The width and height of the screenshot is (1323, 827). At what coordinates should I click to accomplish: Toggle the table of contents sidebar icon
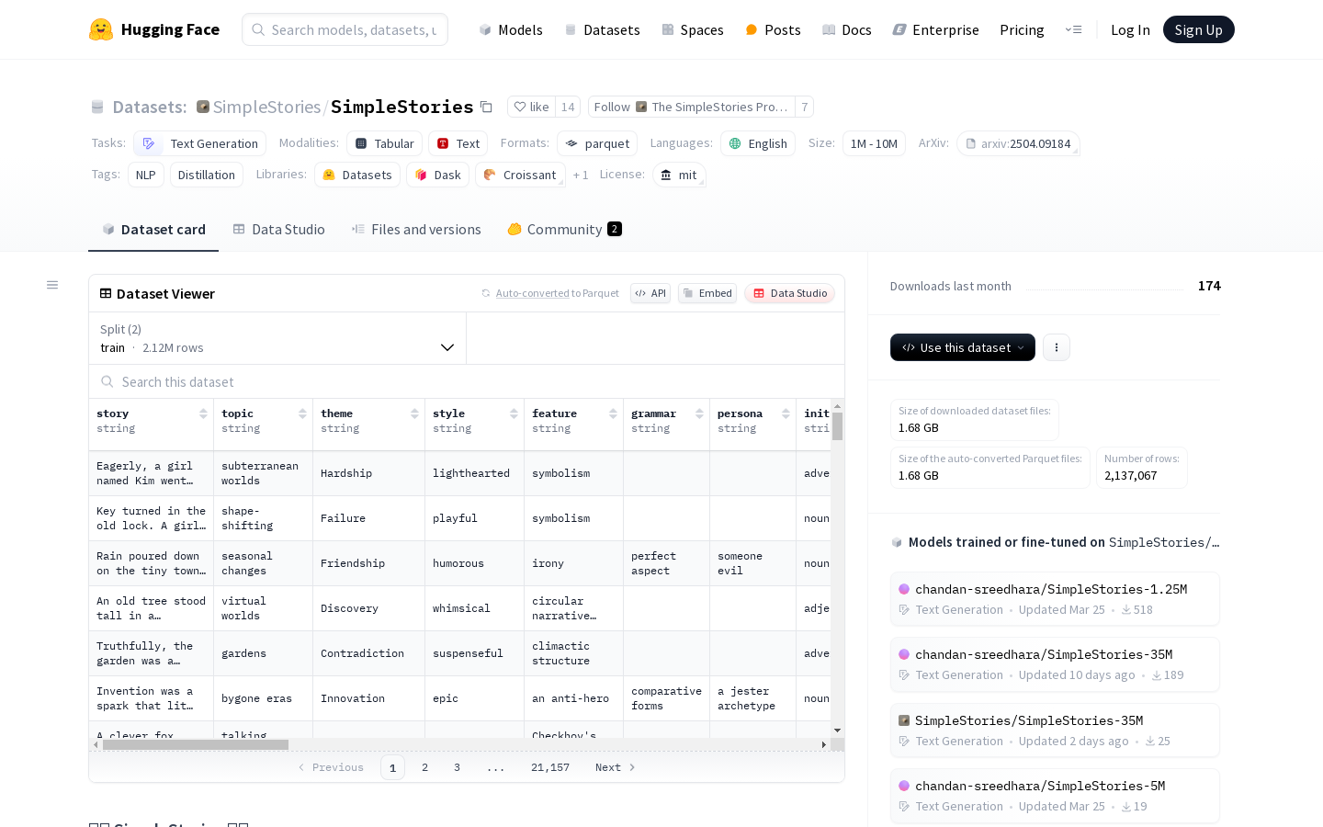point(52,285)
